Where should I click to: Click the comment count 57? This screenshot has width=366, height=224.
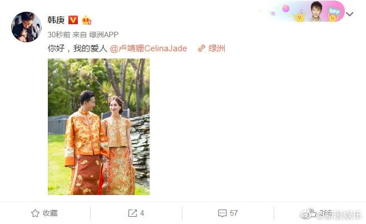[x=234, y=213]
